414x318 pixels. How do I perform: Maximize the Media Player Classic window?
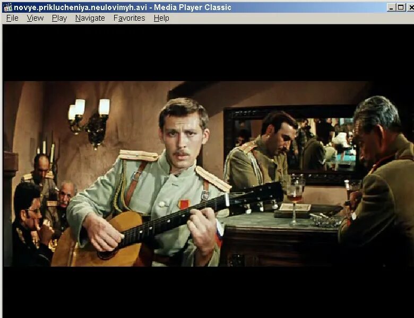coord(401,7)
